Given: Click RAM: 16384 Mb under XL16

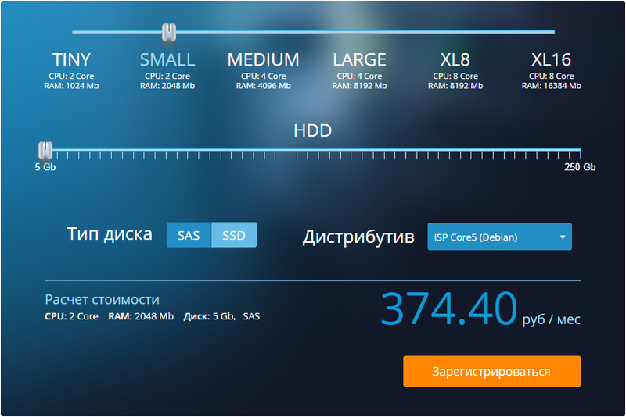Looking at the screenshot, I should [552, 86].
